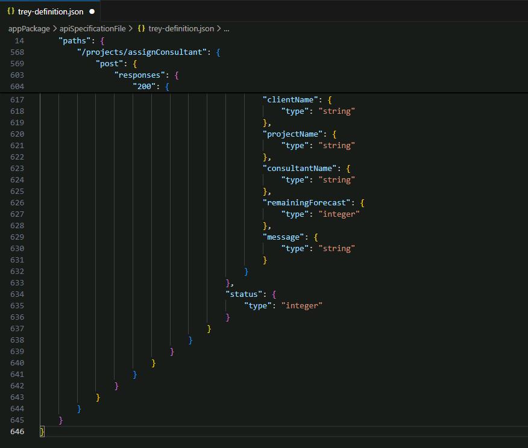The image size is (528, 448).
Task: Open the trey-definition.json breadcrumb item
Action: click(x=181, y=29)
